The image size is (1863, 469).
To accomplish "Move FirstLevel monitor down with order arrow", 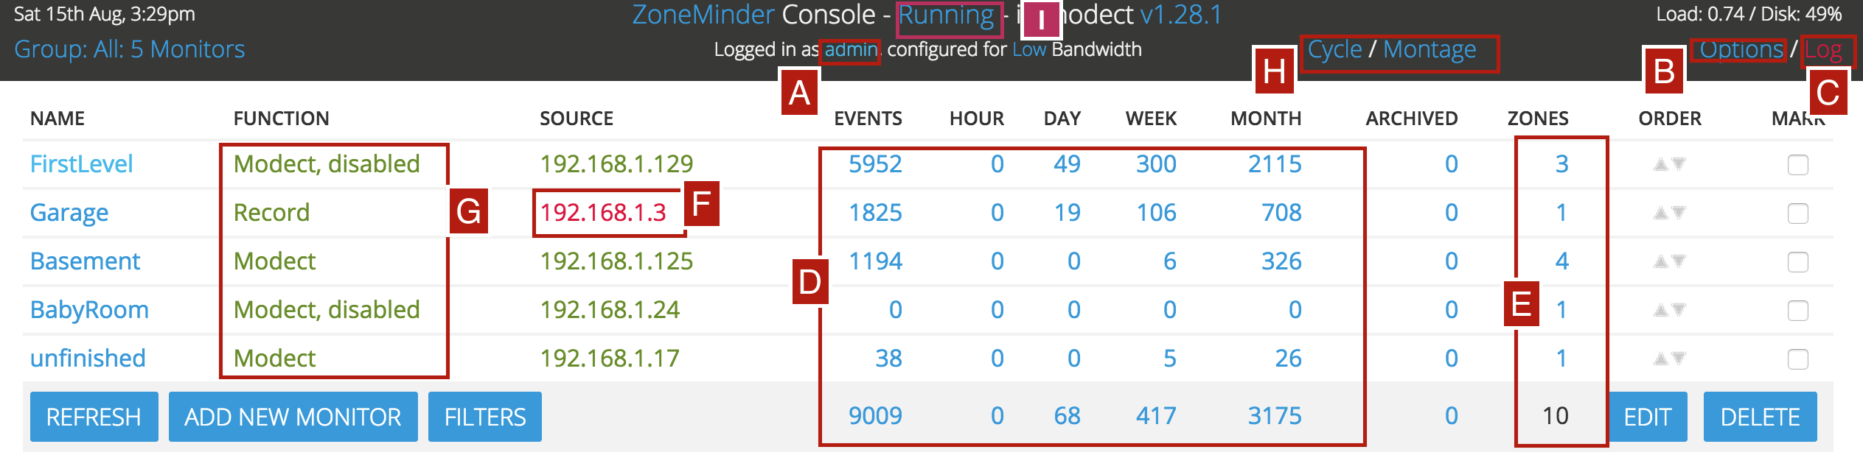I will [1679, 164].
